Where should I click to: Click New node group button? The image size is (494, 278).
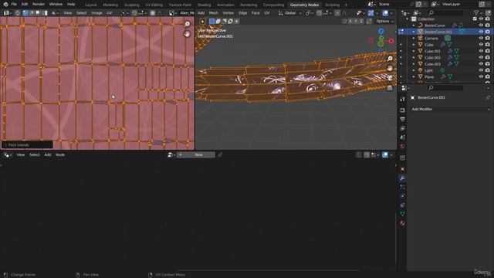click(196, 154)
